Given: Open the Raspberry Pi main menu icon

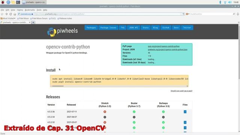Looking at the screenshot, I should [x=3, y=2].
